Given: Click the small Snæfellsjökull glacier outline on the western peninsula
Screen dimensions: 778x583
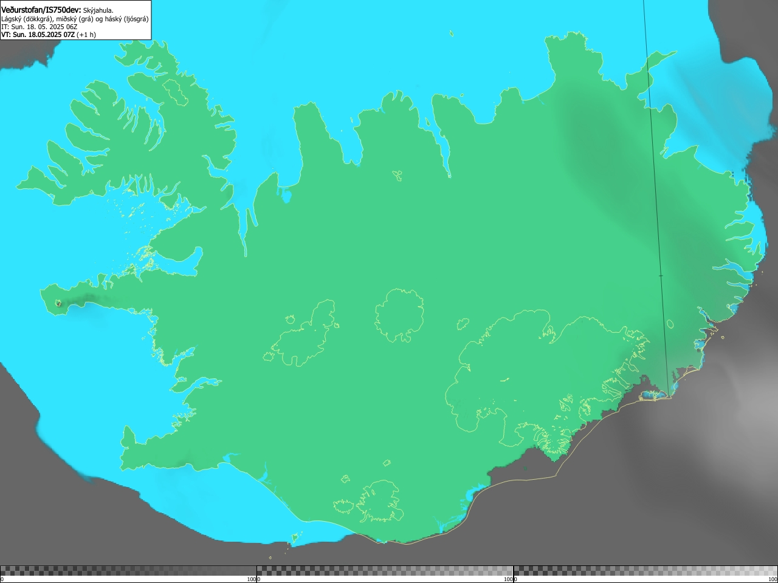Looking at the screenshot, I should pyautogui.click(x=59, y=303).
